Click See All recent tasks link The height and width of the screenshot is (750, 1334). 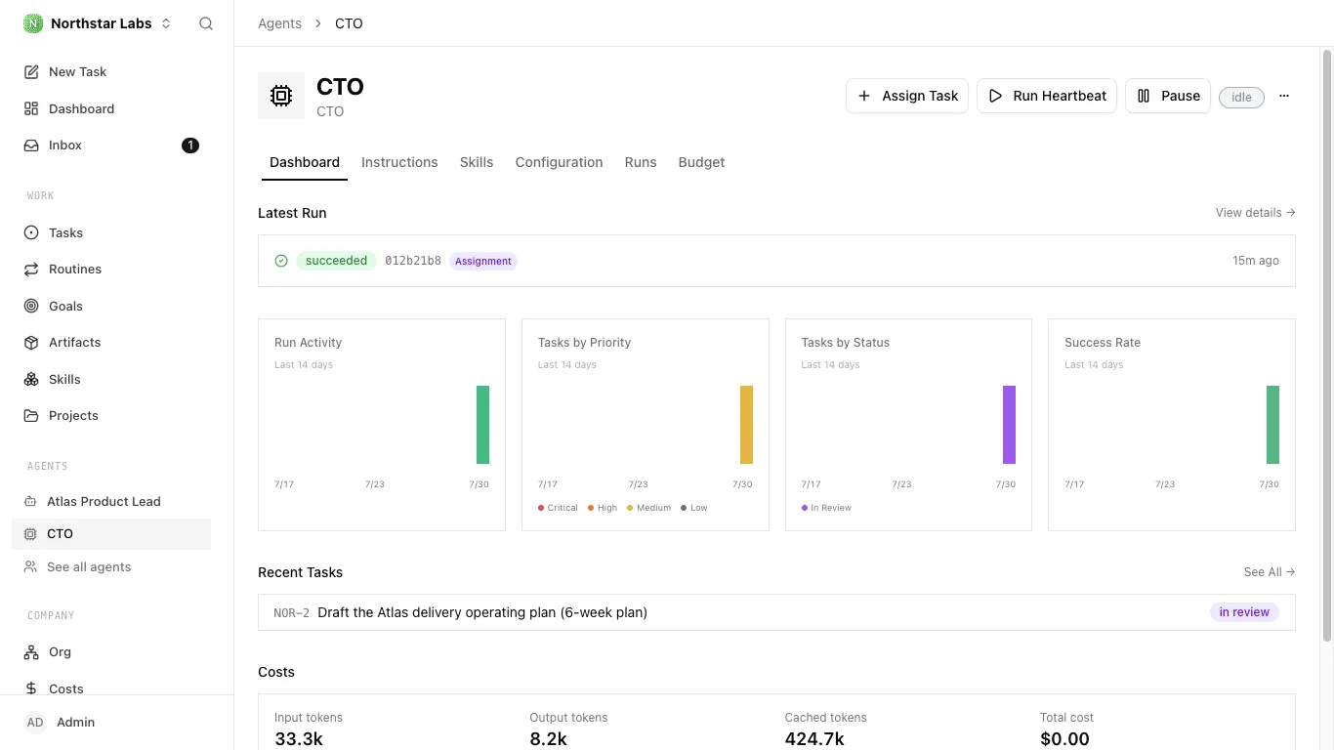1270,571
